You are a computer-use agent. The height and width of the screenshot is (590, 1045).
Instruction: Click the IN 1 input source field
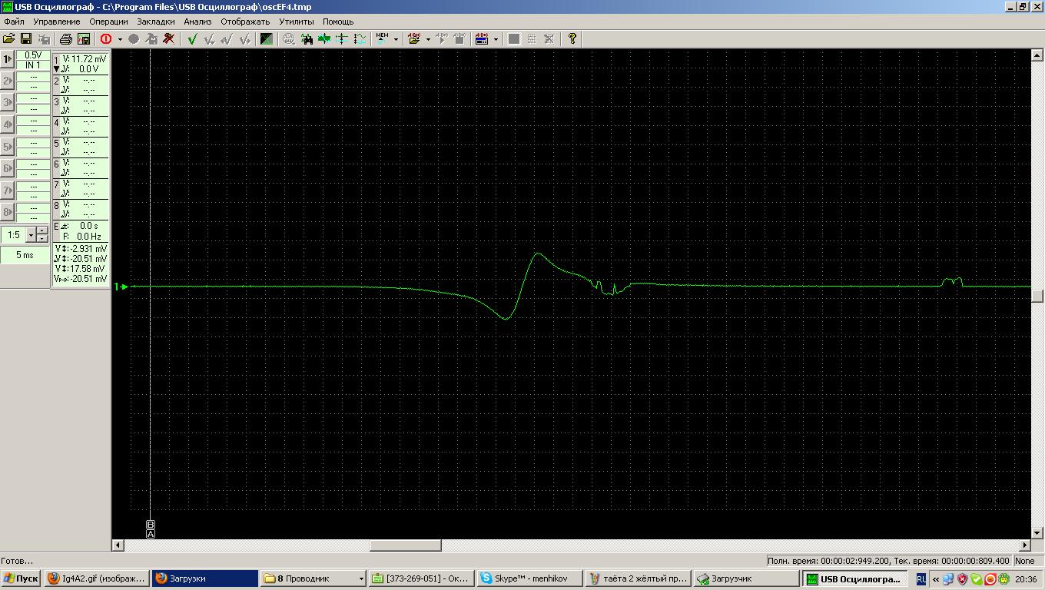click(x=33, y=65)
